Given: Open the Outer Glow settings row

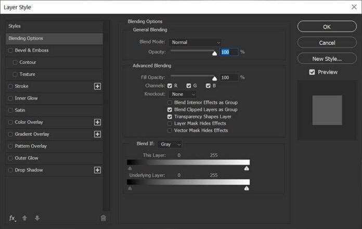Looking at the screenshot, I should click(x=54, y=158).
